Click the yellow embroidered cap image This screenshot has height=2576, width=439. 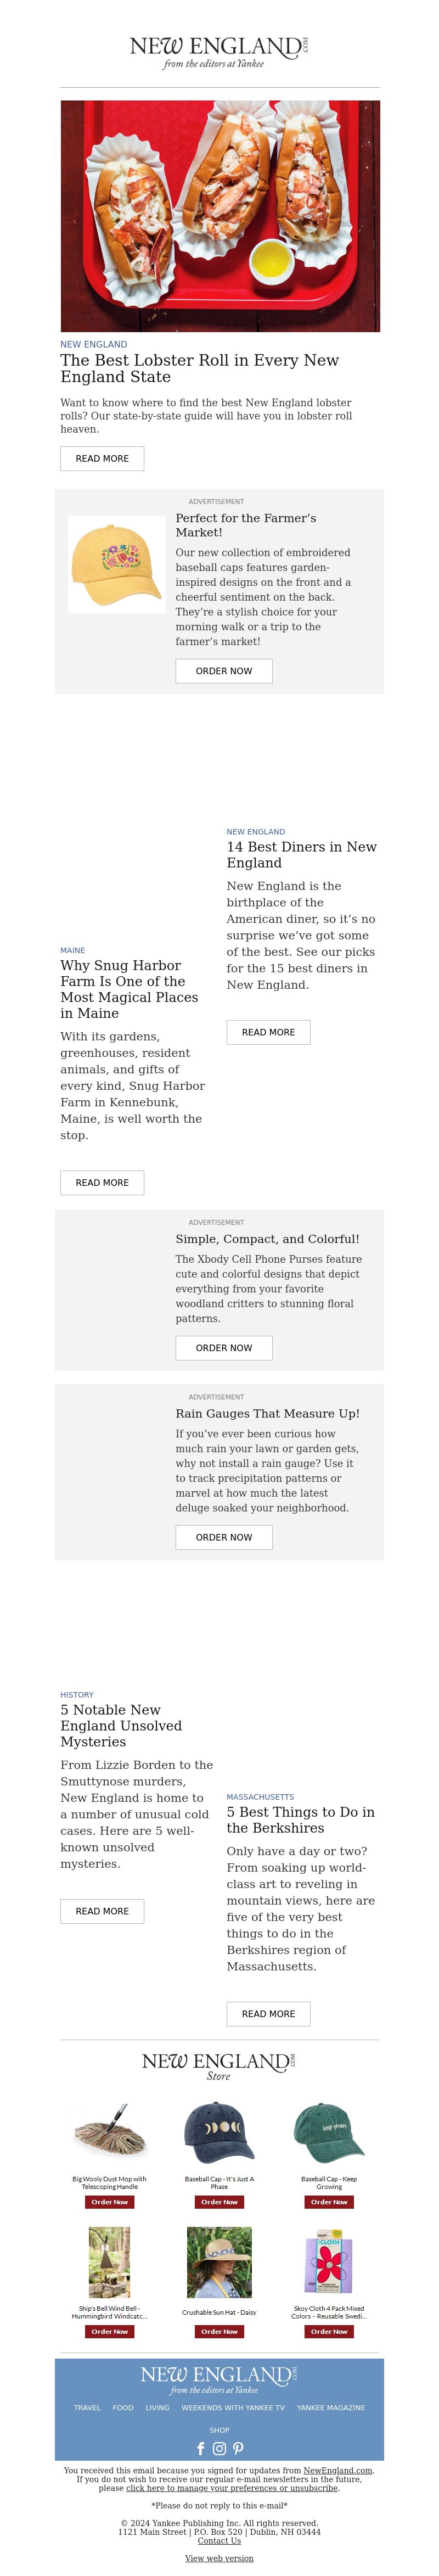point(116,564)
